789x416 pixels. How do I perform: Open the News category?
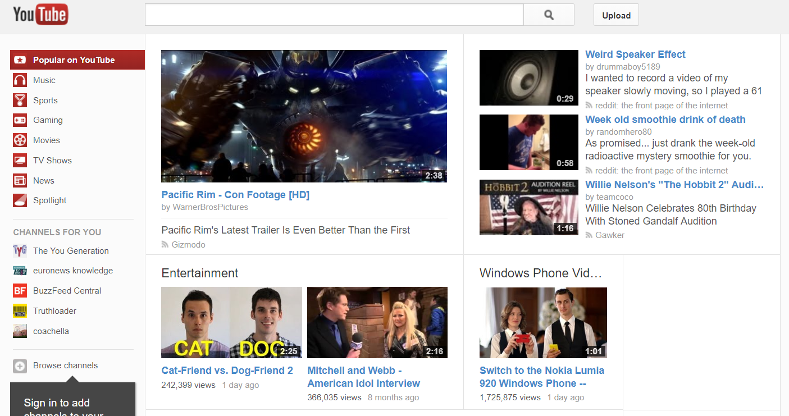[x=44, y=181]
